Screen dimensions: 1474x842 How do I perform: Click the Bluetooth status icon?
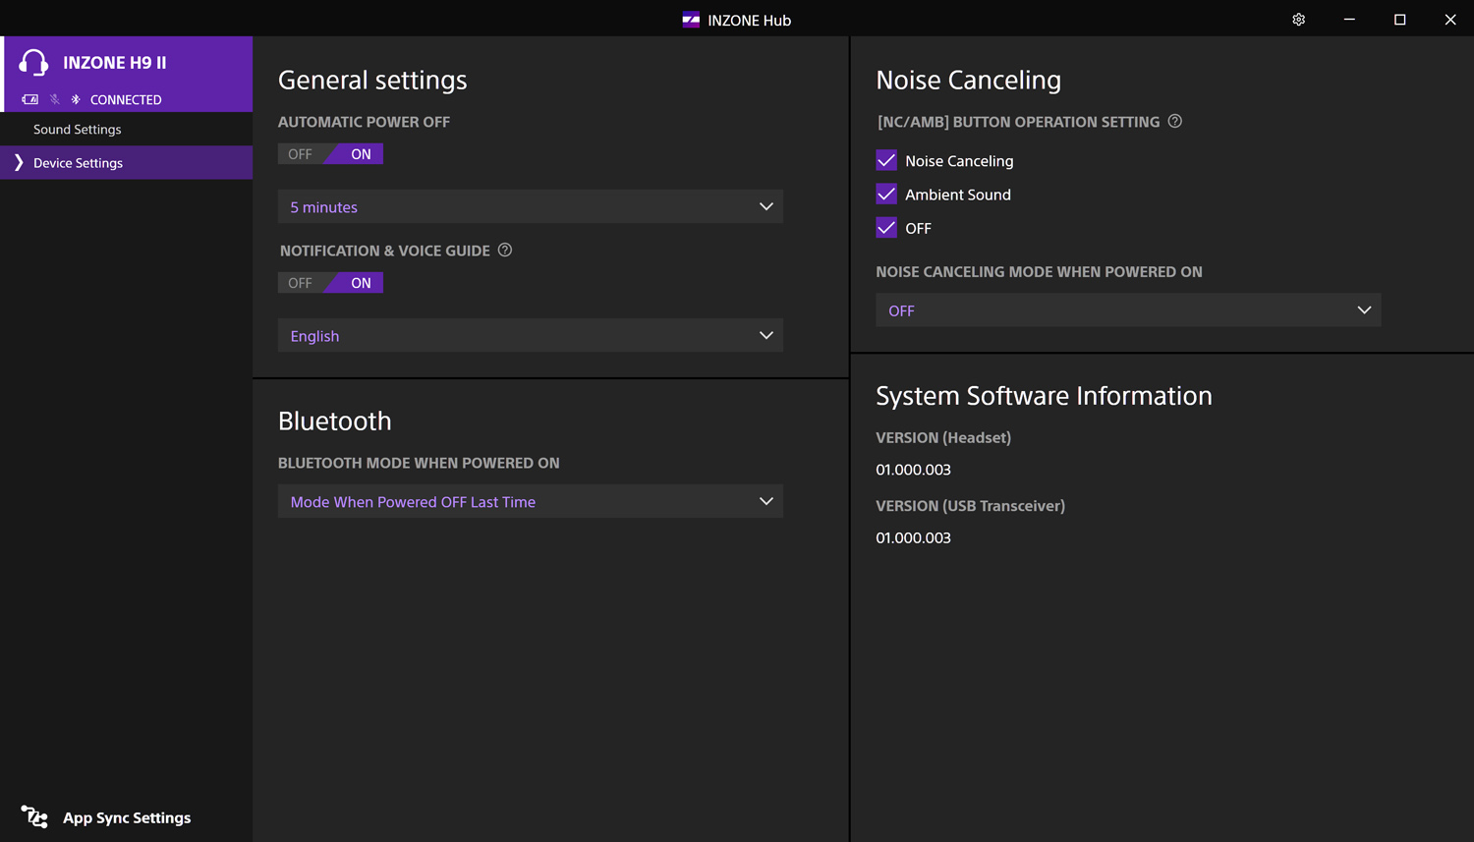pyautogui.click(x=76, y=99)
